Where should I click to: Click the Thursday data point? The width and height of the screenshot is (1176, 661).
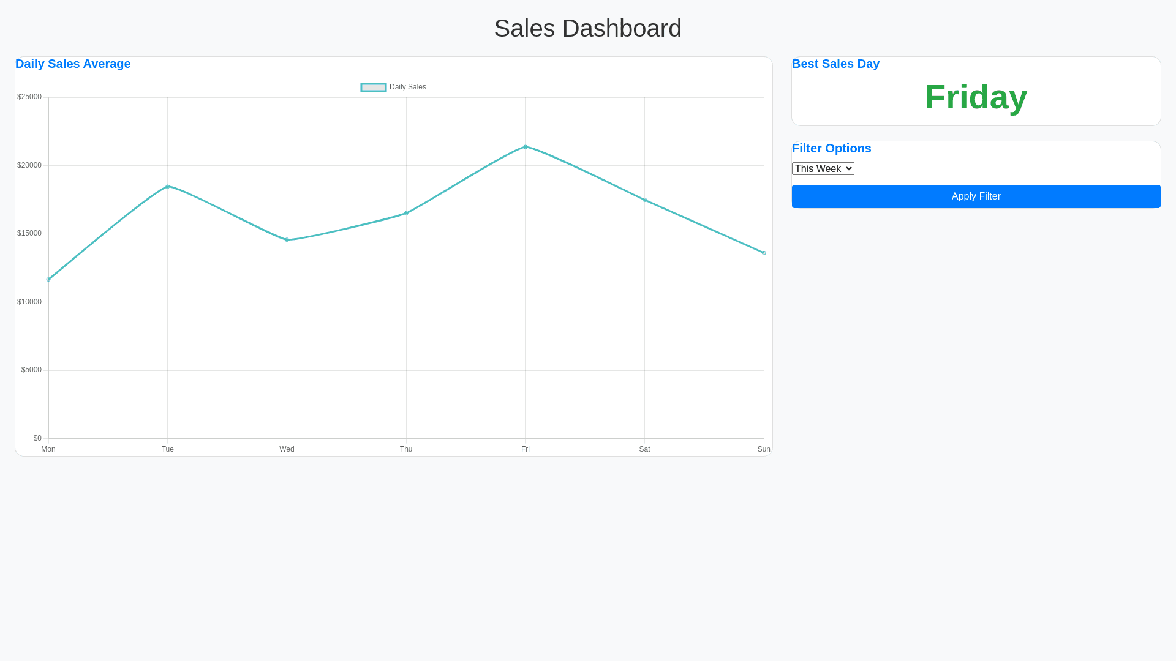[x=406, y=213]
